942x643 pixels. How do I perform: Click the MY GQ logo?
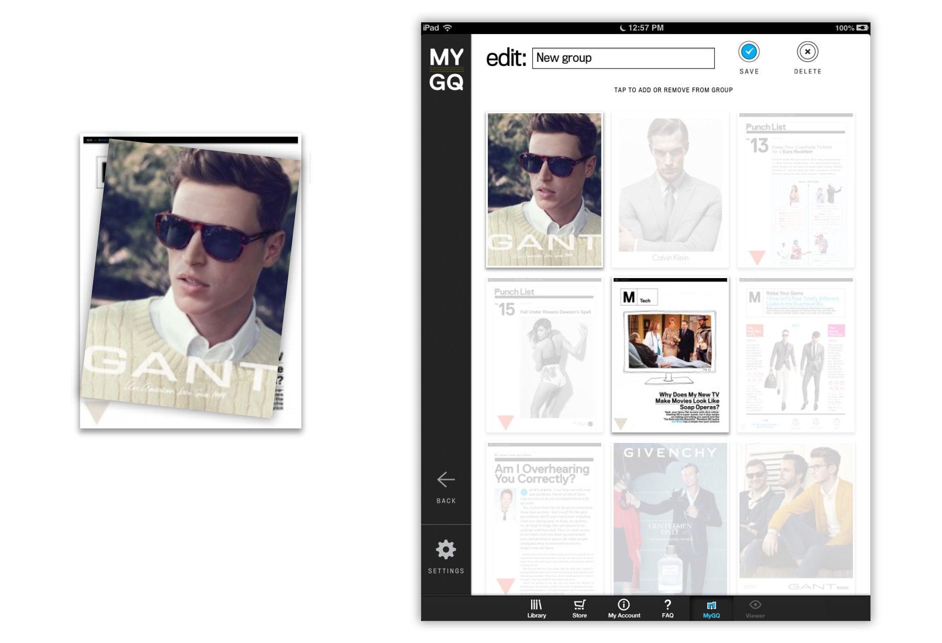pos(446,69)
